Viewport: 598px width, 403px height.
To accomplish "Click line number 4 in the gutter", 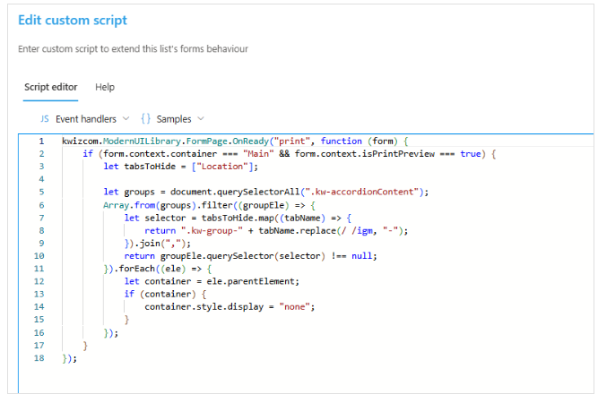I will point(41,179).
